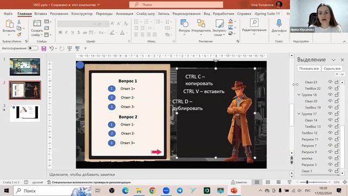Check accessibility recommendations in status bar

point(89,182)
